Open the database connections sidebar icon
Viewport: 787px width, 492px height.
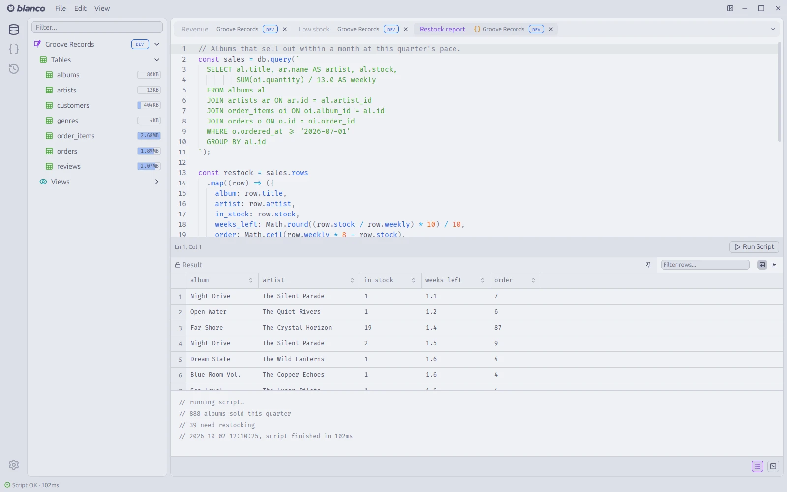[x=14, y=30]
